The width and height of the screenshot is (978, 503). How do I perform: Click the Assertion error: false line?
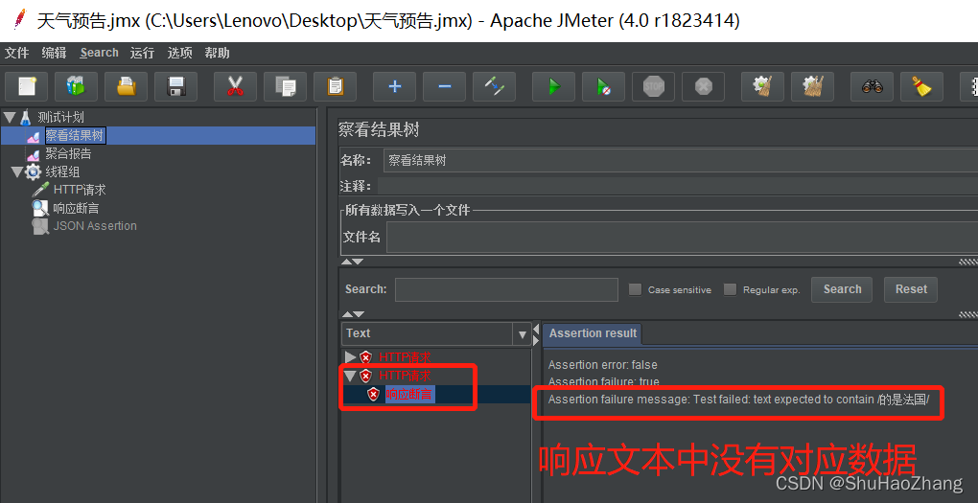coord(602,365)
